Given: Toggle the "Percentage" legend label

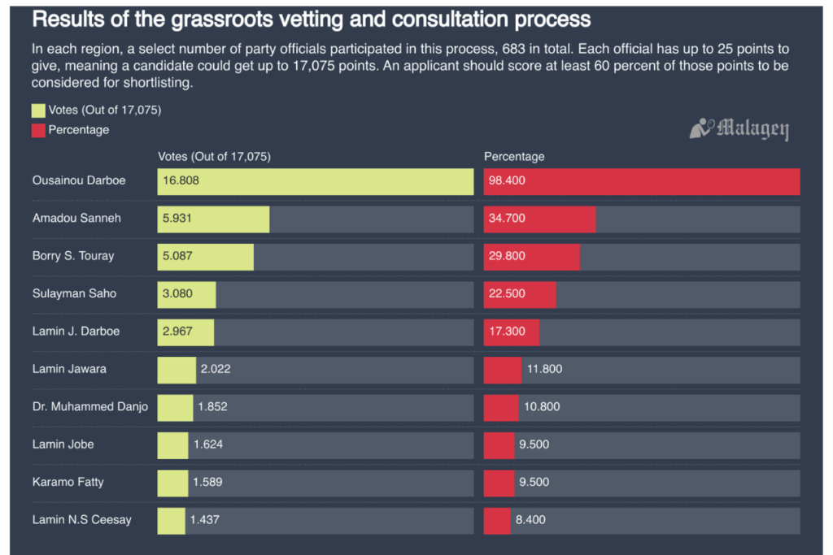Looking at the screenshot, I should (x=79, y=130).
